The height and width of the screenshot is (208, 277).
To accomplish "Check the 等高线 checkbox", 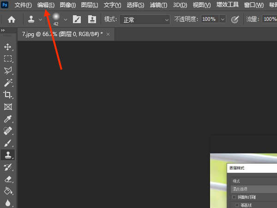I will (x=237, y=205).
